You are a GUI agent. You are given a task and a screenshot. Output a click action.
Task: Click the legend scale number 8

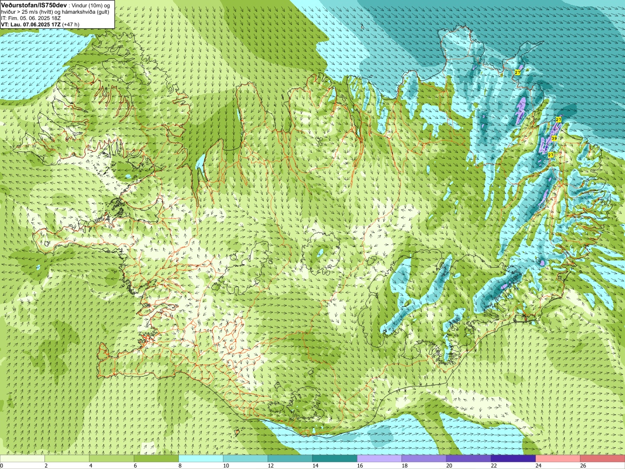click(x=180, y=466)
